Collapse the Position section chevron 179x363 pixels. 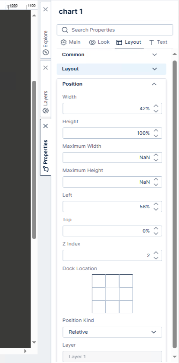click(x=154, y=84)
